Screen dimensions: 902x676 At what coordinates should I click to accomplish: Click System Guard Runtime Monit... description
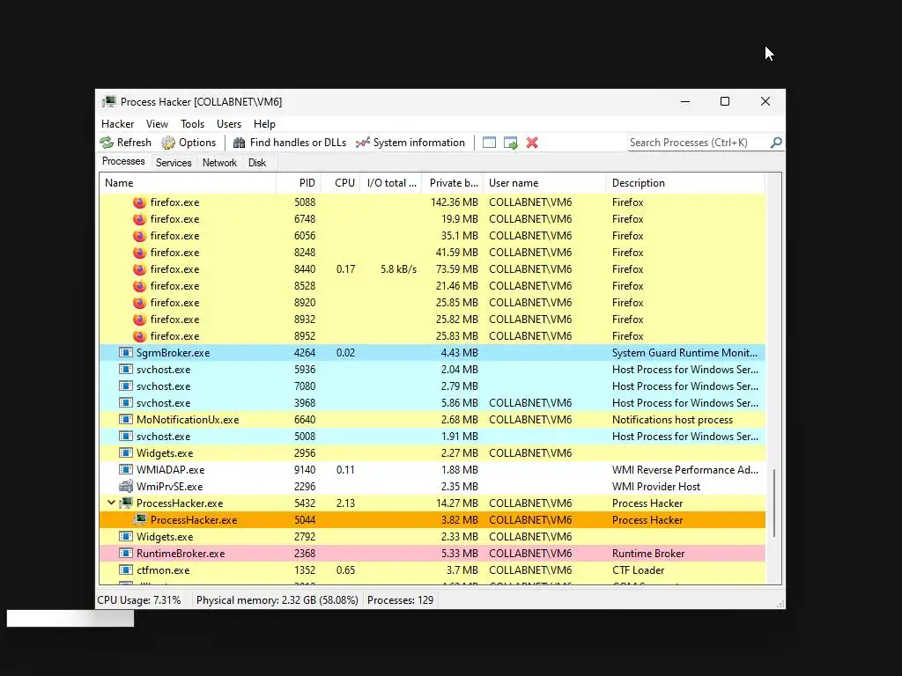(x=684, y=352)
